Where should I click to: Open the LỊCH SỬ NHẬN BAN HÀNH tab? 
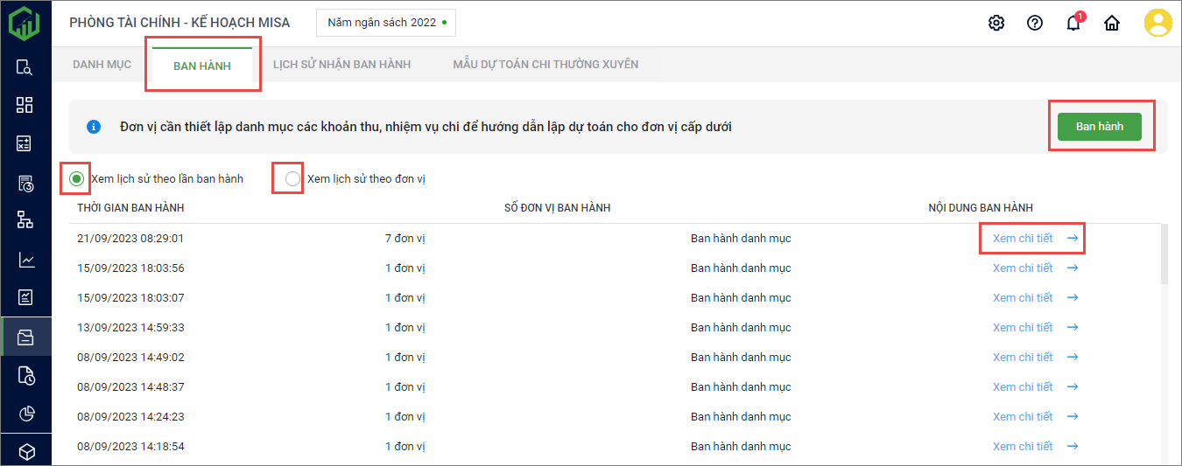pyautogui.click(x=341, y=65)
